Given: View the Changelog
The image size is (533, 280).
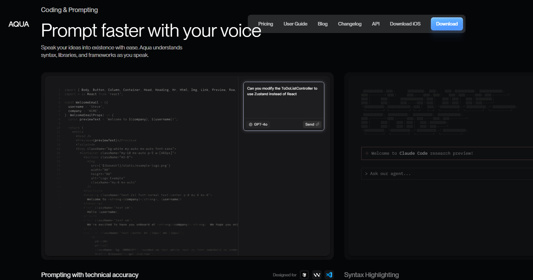Looking at the screenshot, I should click(x=349, y=24).
